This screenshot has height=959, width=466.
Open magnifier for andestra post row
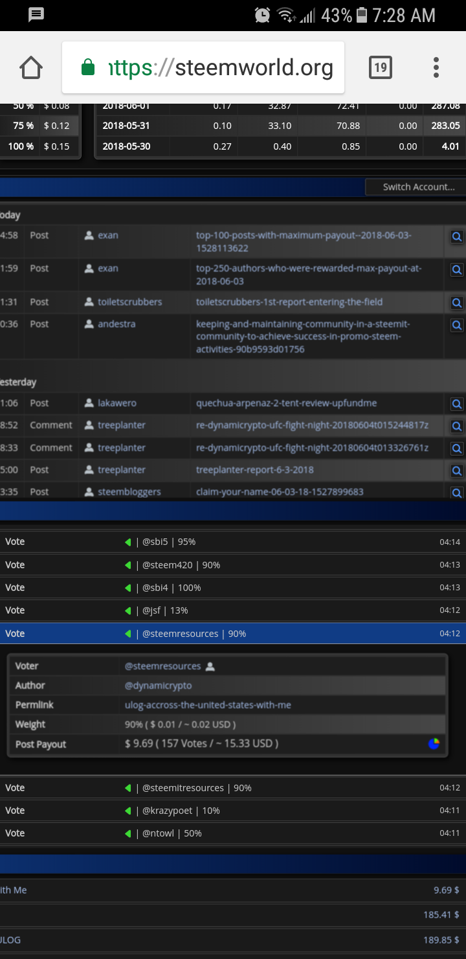[x=457, y=325]
